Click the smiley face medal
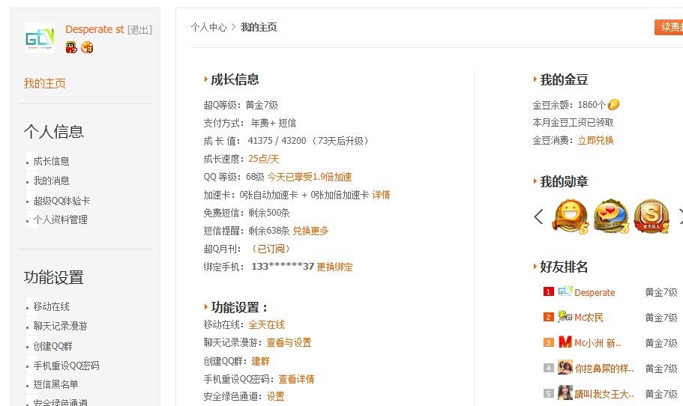Screen dimensions: 683x406 (571, 216)
